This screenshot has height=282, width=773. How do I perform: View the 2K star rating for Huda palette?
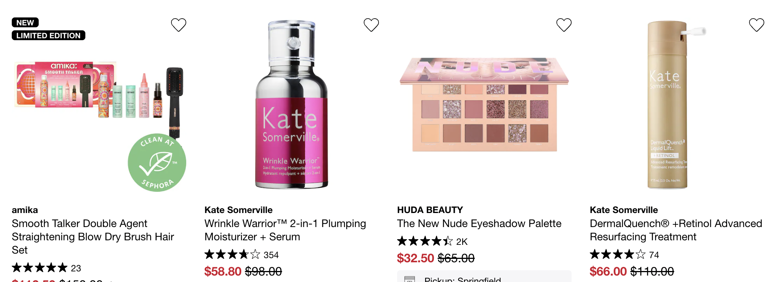(x=432, y=241)
